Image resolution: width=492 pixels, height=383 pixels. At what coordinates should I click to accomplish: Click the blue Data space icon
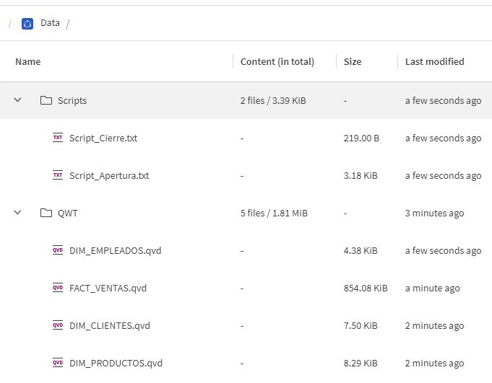click(27, 24)
